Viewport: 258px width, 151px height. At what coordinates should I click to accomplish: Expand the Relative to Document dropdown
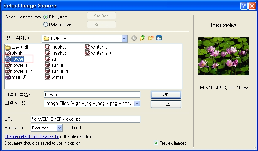point(59,128)
